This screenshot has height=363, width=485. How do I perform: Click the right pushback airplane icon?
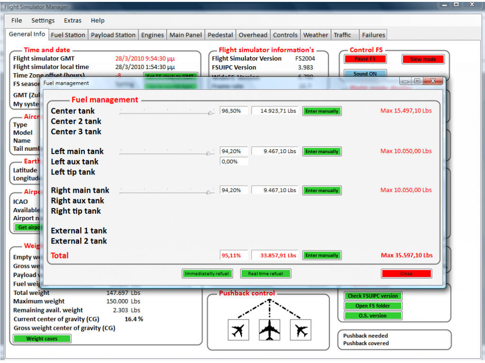pos(301,330)
